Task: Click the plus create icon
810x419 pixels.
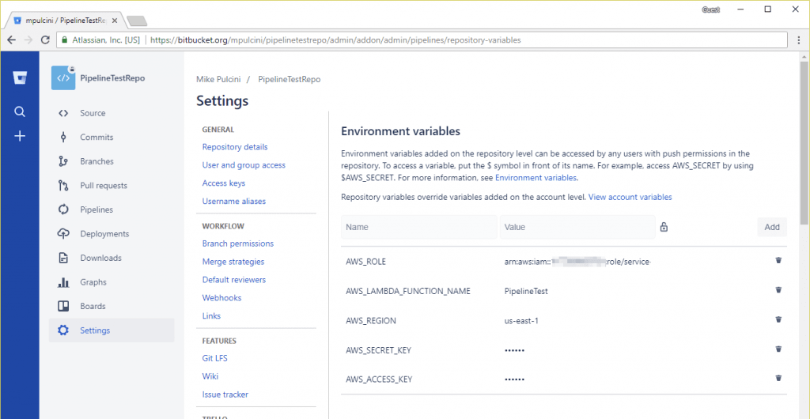Action: point(20,136)
